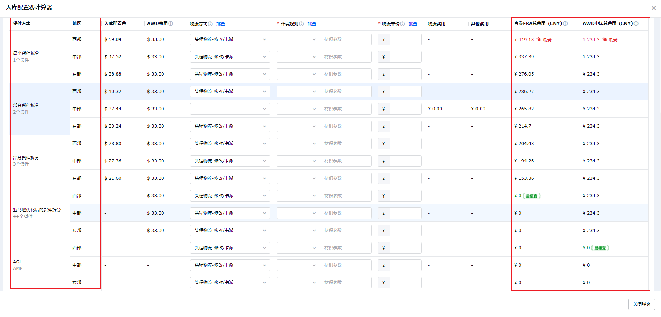This screenshot has height=317, width=661.
Task: Click 最便宜 badge in AWD中转总费用 column
Action: coord(600,248)
